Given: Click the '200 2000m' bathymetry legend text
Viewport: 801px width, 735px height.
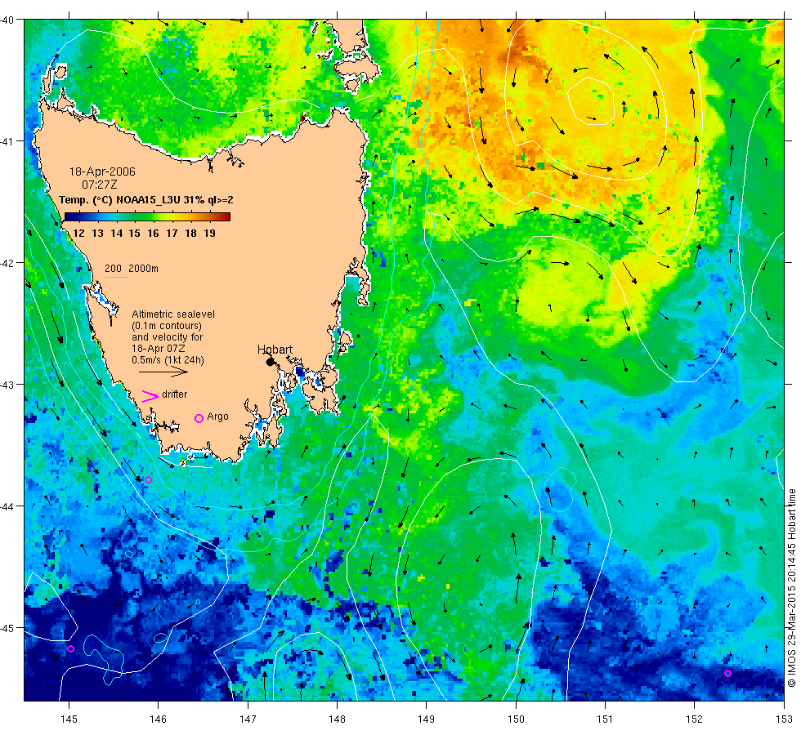Looking at the screenshot, I should [132, 269].
